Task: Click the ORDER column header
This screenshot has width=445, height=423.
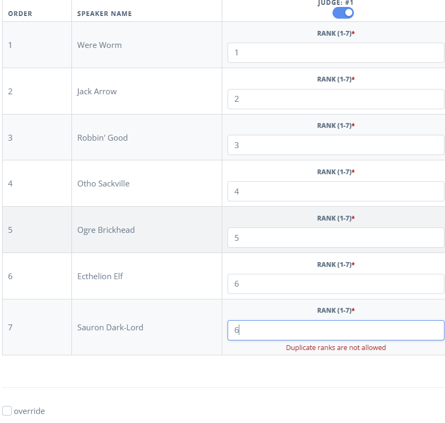Action: coord(20,14)
